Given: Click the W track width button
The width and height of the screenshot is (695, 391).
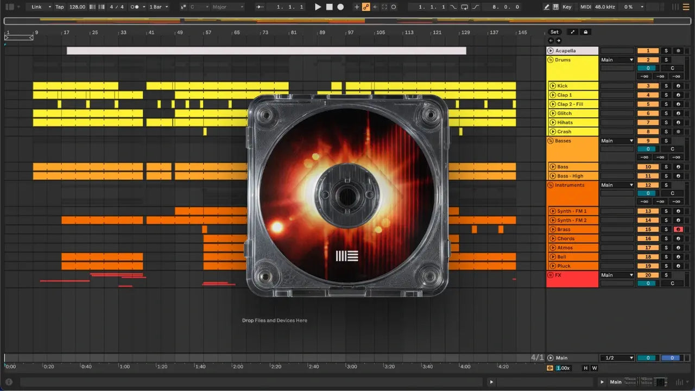Looking at the screenshot, I should pos(594,368).
